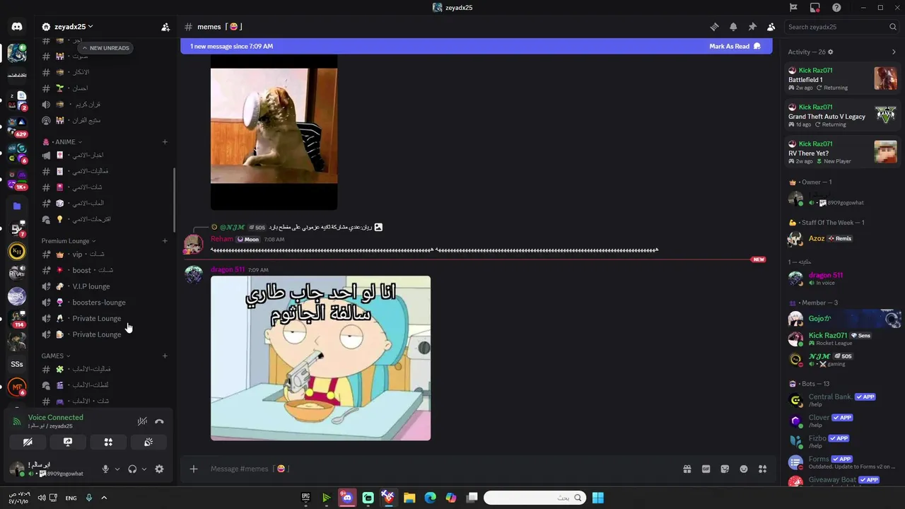This screenshot has width=905, height=509.
Task: Deafen with the headphones icon
Action: tap(132, 469)
